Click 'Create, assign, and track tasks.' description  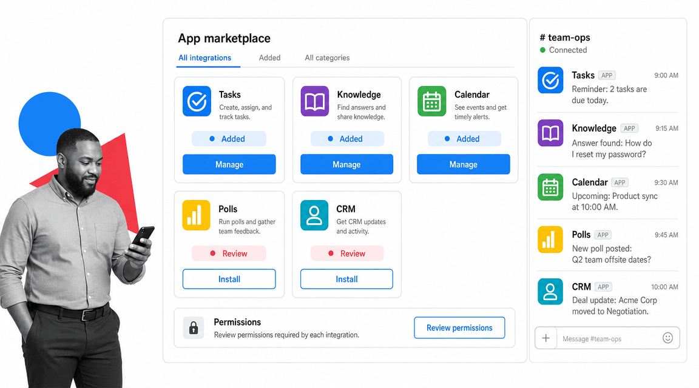[245, 112]
